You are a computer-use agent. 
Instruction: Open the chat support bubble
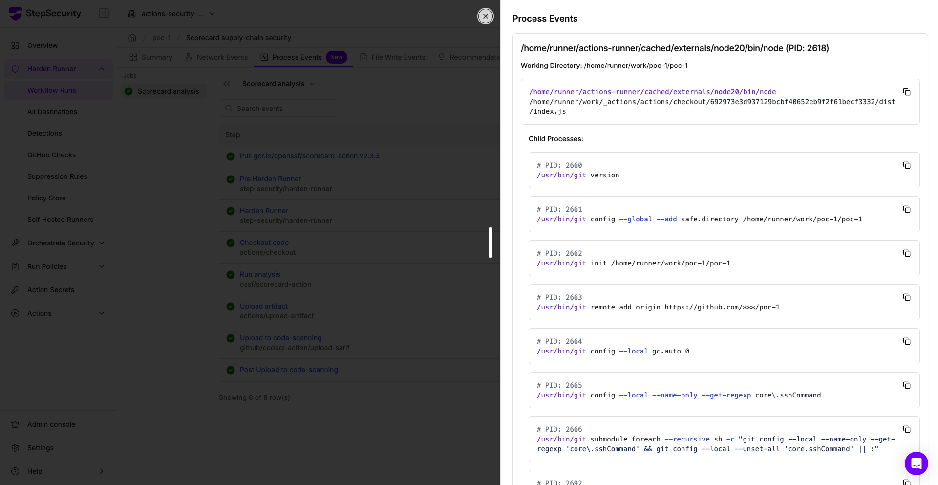point(916,463)
